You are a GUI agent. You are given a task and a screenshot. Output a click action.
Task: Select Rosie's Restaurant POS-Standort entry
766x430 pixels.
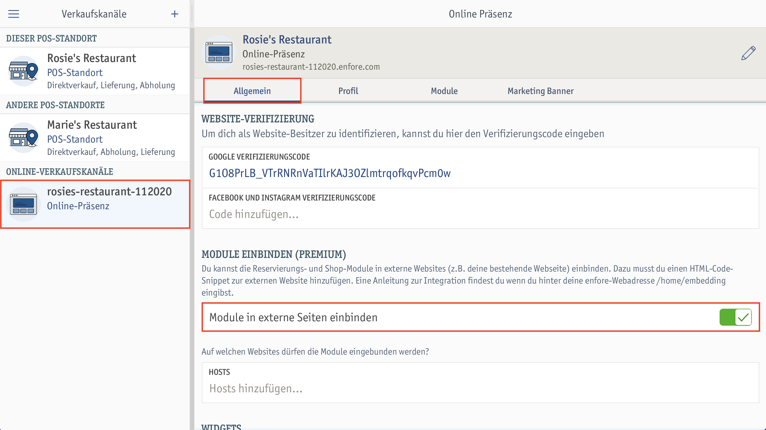pyautogui.click(x=95, y=71)
